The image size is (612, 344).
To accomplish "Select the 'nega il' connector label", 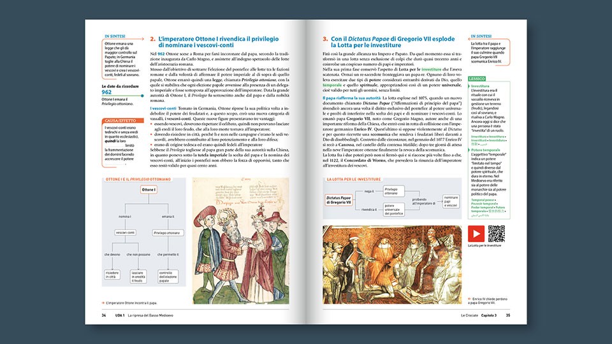I will 369,192.
